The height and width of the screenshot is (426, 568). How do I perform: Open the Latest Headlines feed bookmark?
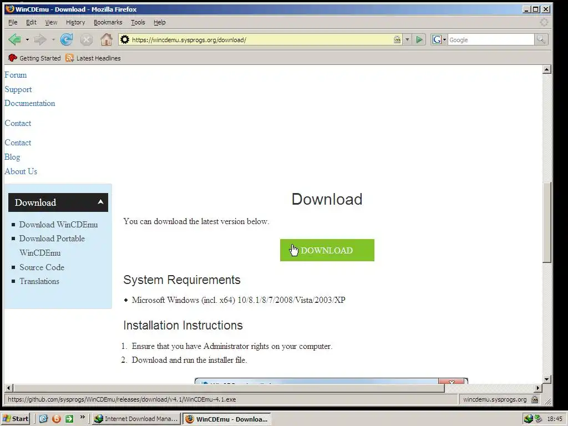(x=93, y=58)
